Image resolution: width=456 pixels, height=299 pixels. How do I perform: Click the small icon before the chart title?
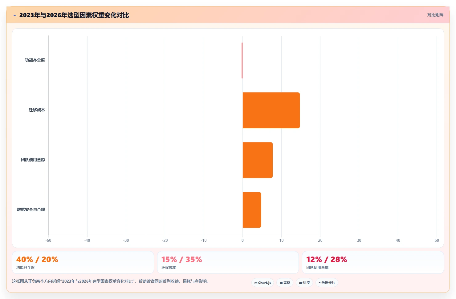tap(14, 15)
